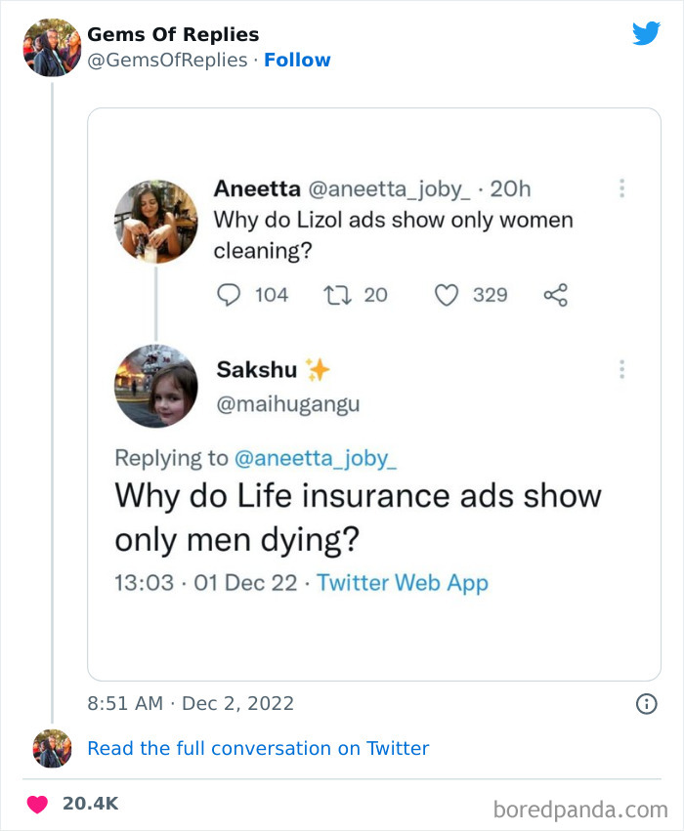Like Aneetta's tweet with the heart icon

pyautogui.click(x=447, y=294)
